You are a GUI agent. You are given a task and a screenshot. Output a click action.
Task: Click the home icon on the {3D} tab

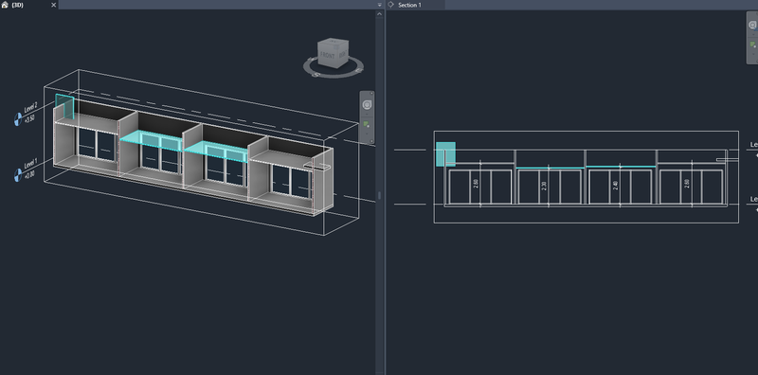tap(5, 5)
